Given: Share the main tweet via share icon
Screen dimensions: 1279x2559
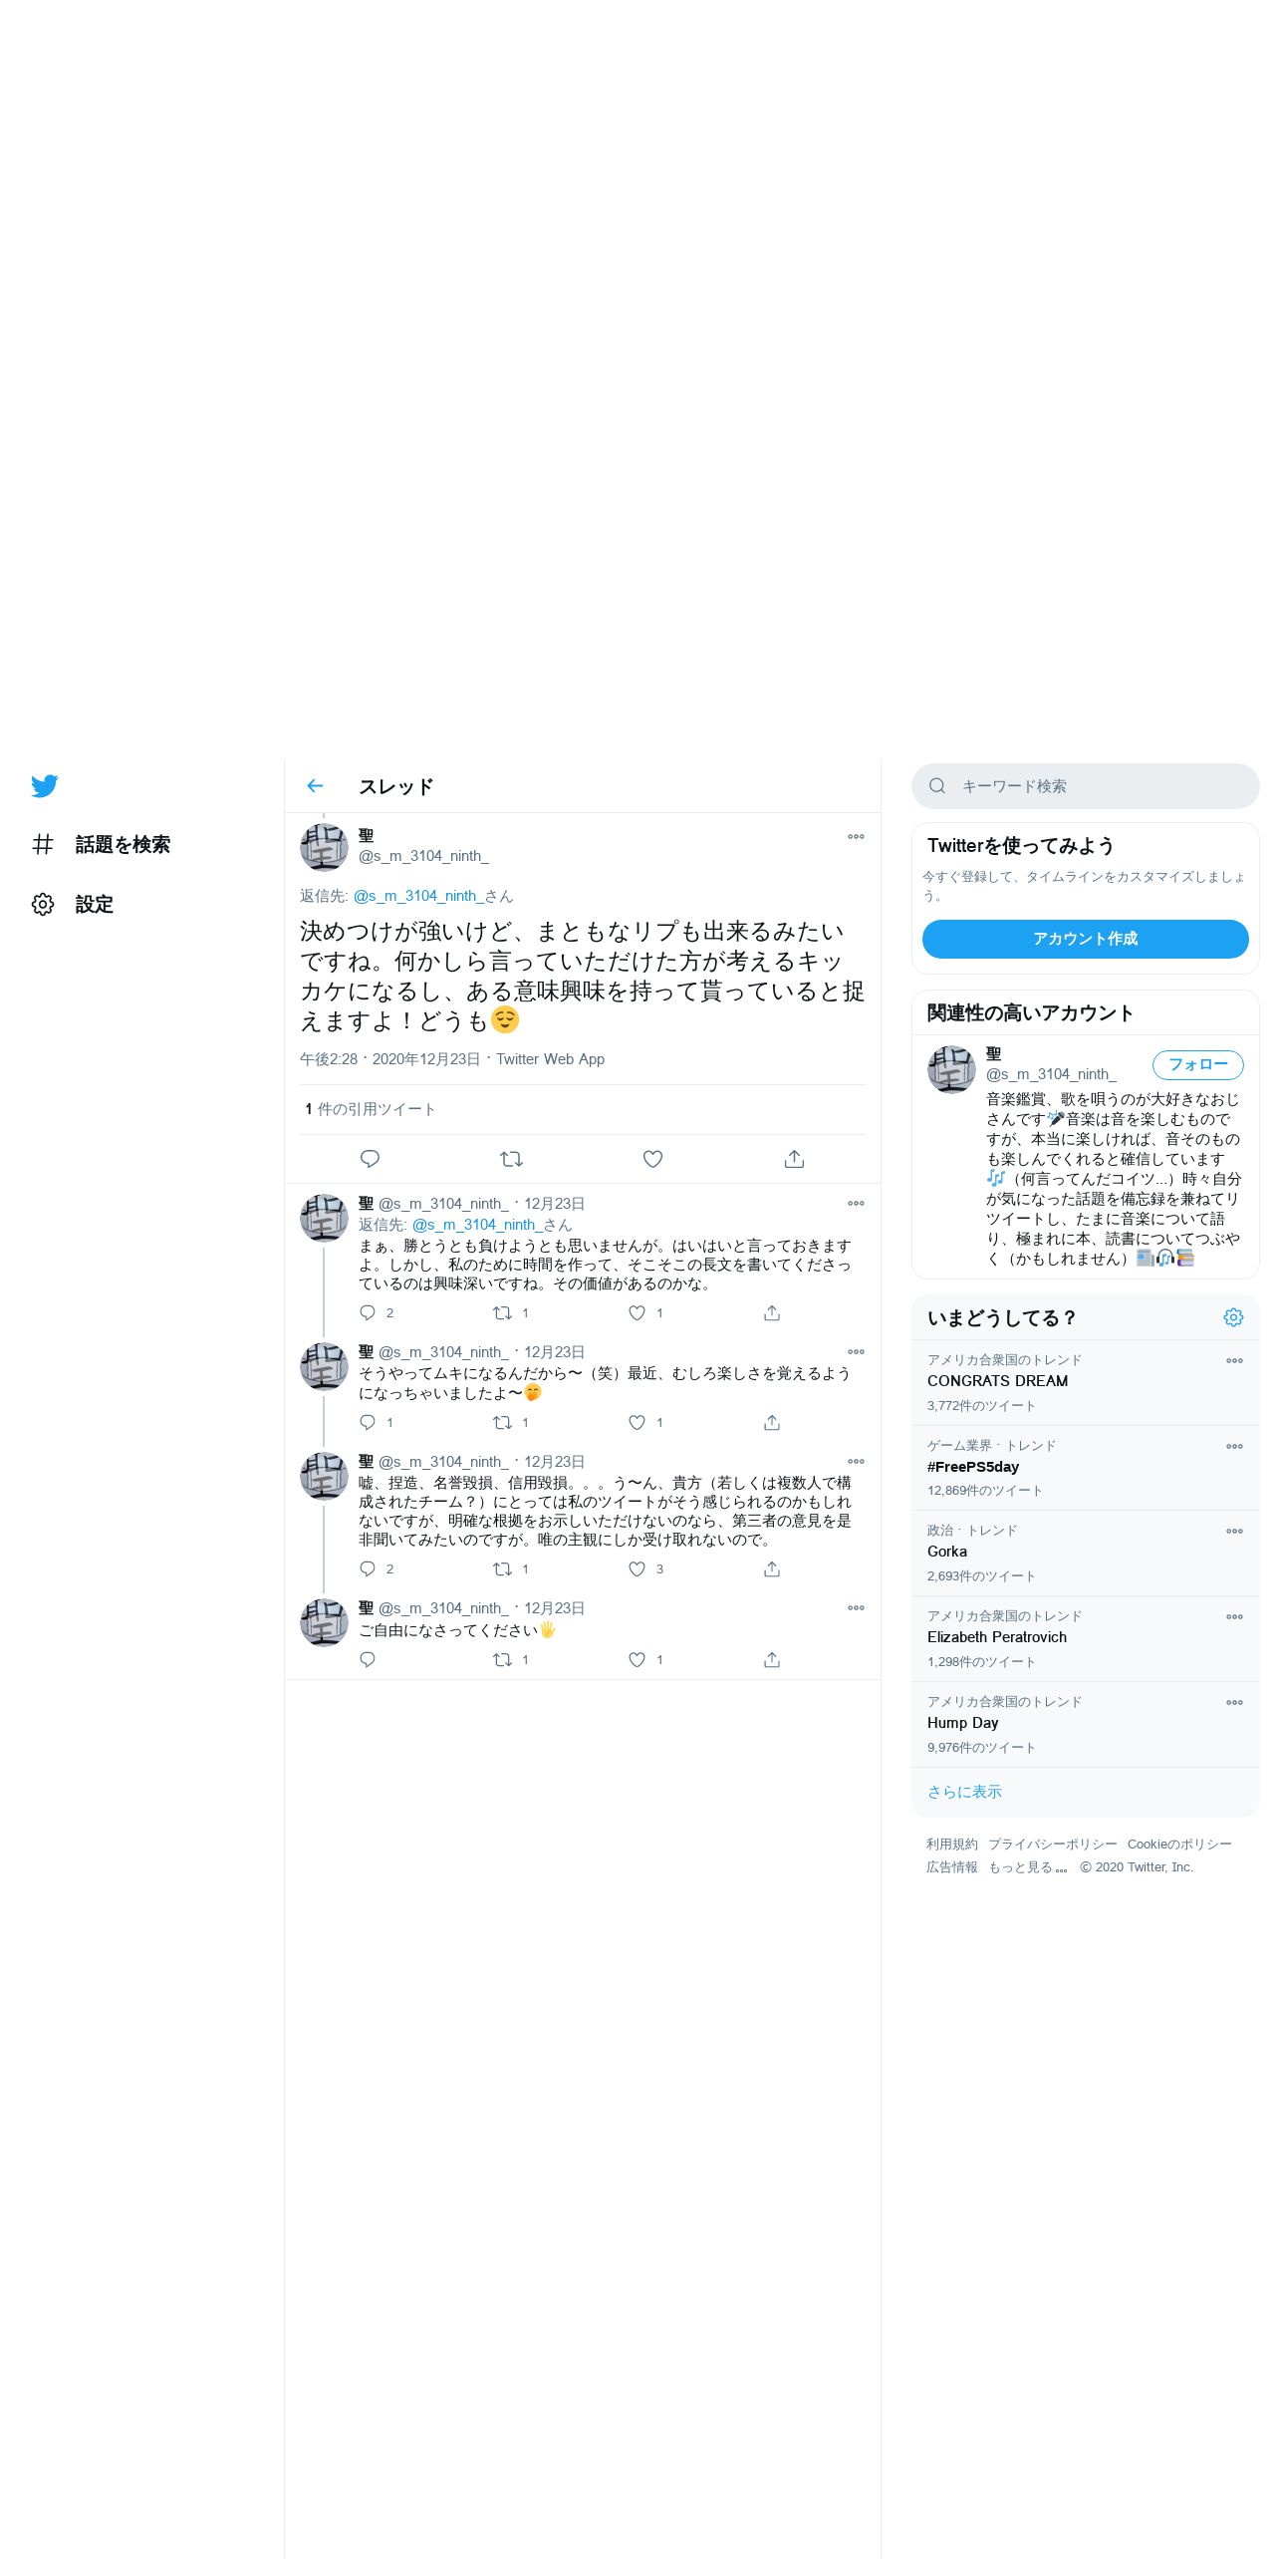Looking at the screenshot, I should point(794,1159).
